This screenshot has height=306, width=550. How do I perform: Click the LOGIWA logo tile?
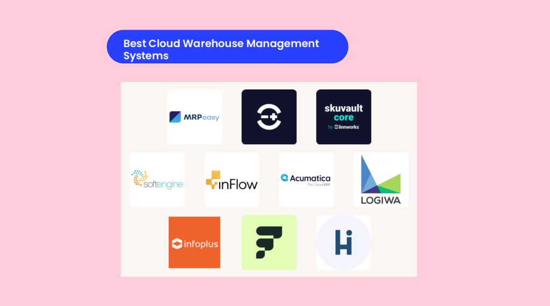381,180
